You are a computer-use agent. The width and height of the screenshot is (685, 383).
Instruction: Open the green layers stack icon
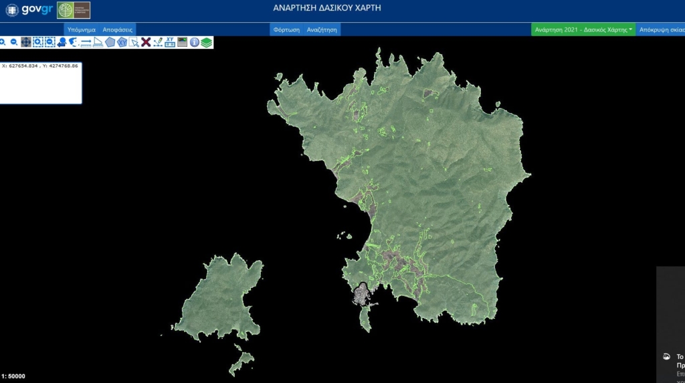206,42
